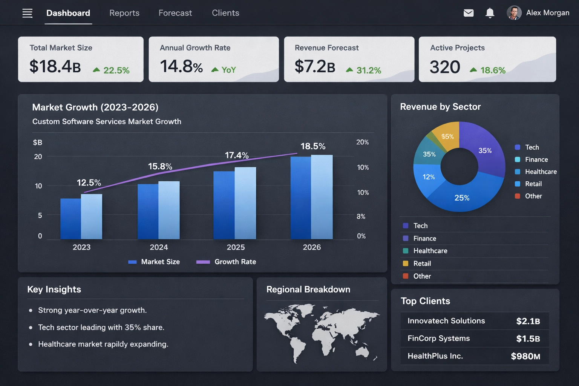Open the Revenue Forecast metric card
579x386 pixels.
click(349, 59)
